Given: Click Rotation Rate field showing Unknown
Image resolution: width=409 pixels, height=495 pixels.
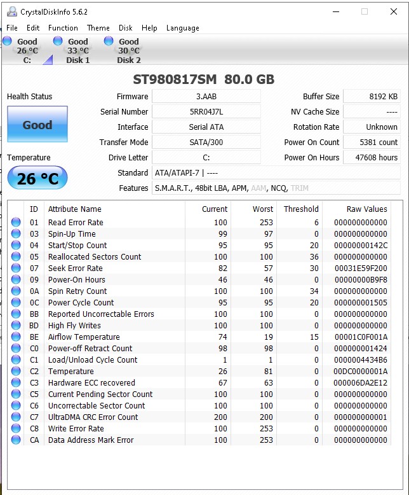Looking at the screenshot, I should point(372,127).
